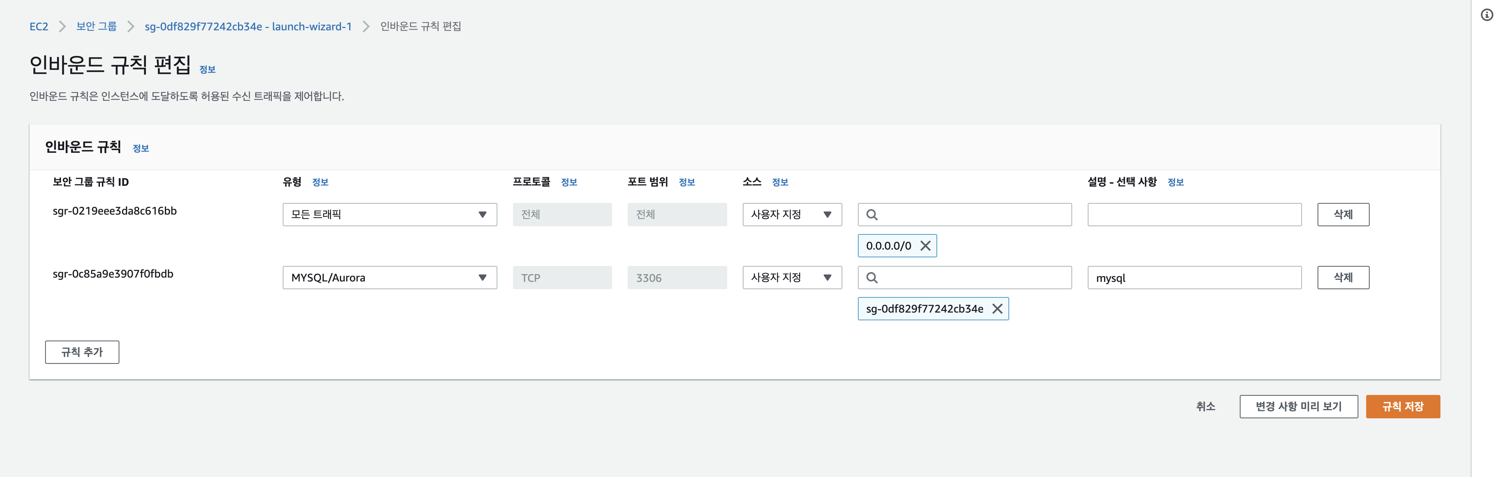Expand the MYSQL/Aurora type dropdown
Screen dimensions: 1498x477
389,278
